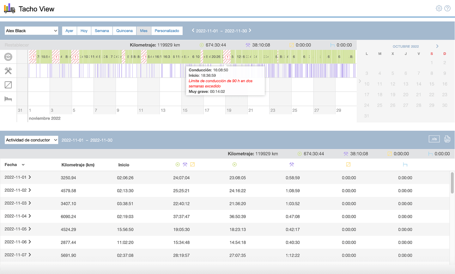Print the report with printer icon
This screenshot has width=455, height=274.
pos(447,139)
